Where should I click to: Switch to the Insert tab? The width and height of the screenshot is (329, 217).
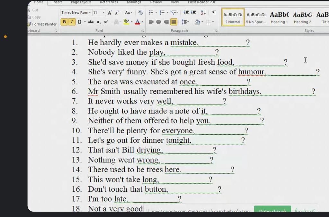click(x=57, y=2)
